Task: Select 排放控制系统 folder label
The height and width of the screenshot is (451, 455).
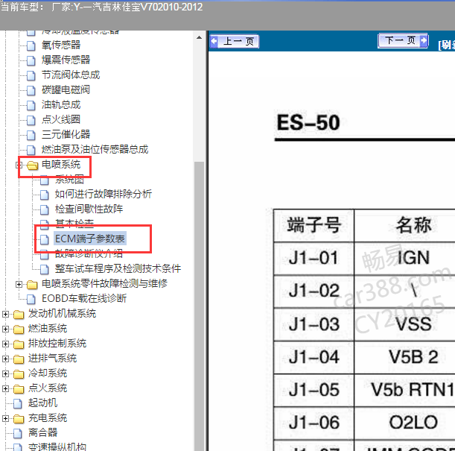Action: (57, 343)
